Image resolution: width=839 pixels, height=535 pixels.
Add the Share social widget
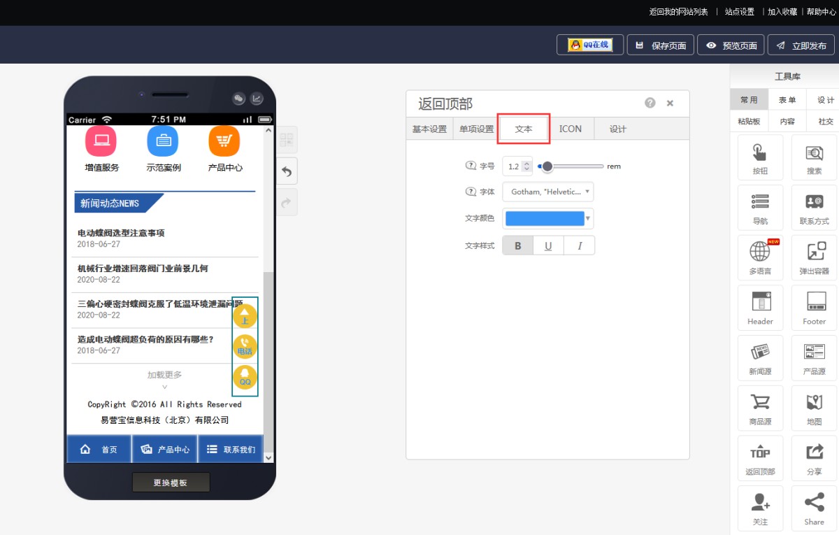[x=814, y=508]
